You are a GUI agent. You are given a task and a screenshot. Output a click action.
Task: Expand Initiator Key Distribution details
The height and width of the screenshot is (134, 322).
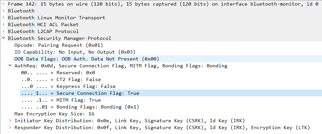pyautogui.click(x=10, y=121)
